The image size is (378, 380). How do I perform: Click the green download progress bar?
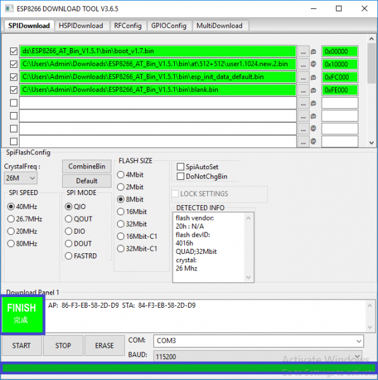[189, 368]
